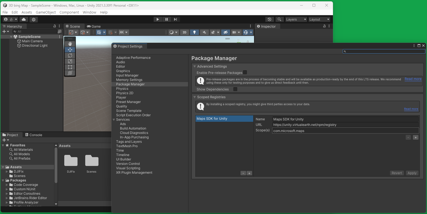The width and height of the screenshot is (427, 214).
Task: Select the Transform tool
Action: (x=70, y=73)
